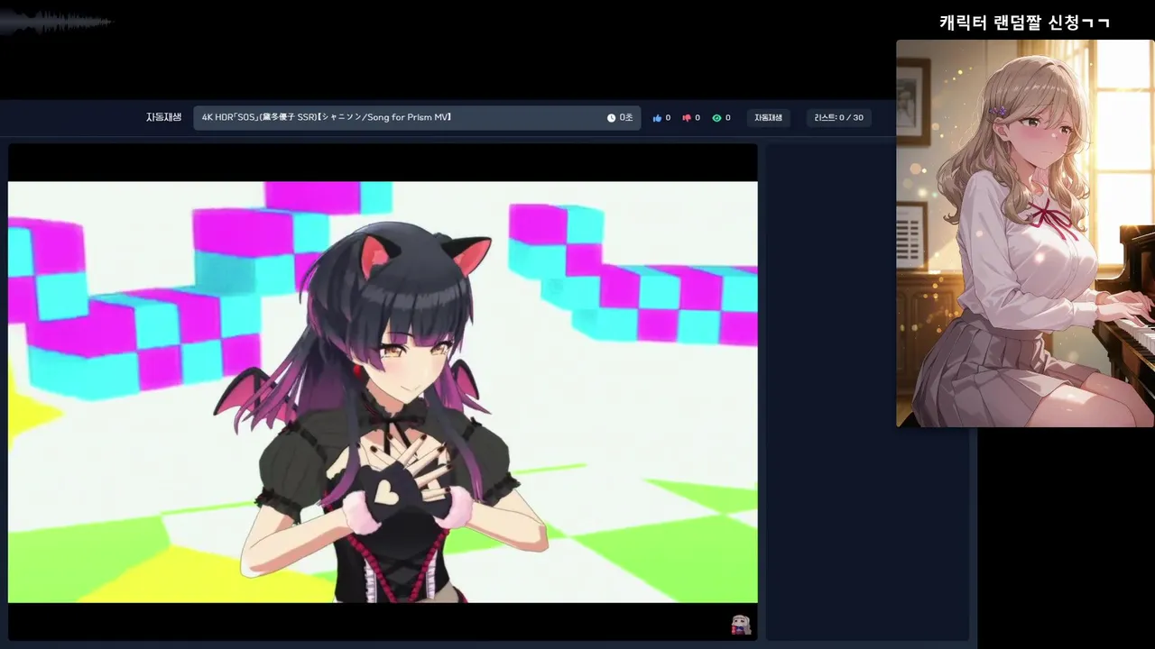Viewport: 1155px width, 649px height.
Task: Click the 0초 elapsed time text
Action: (x=625, y=118)
